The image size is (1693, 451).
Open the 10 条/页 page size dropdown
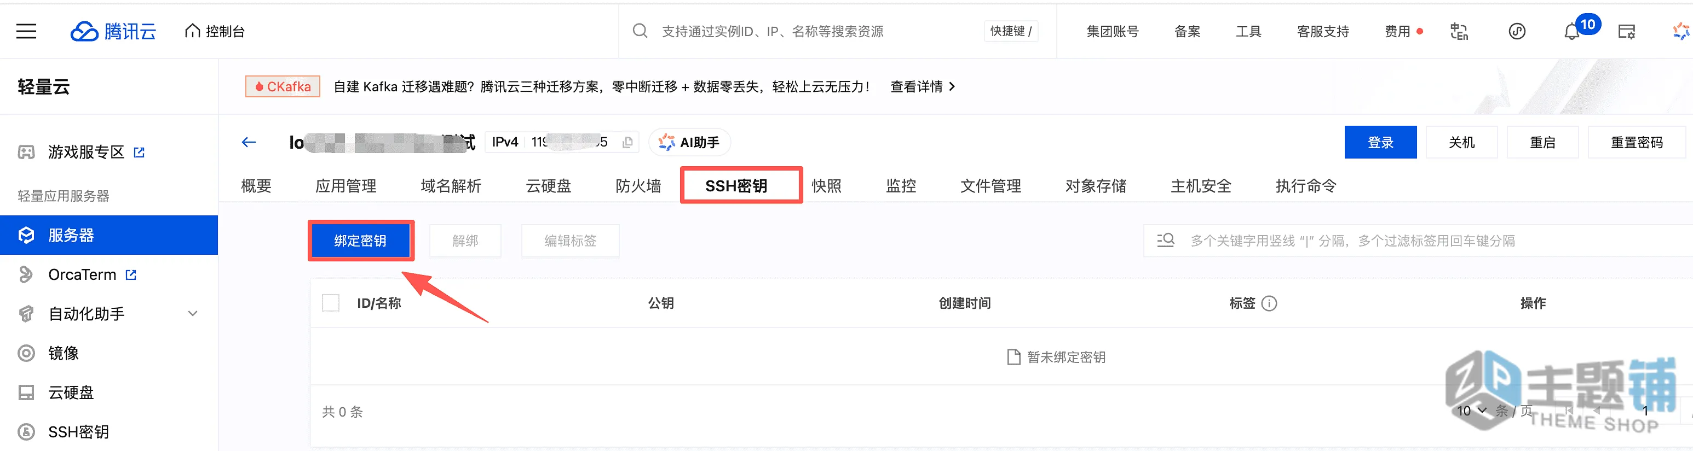point(1471,411)
